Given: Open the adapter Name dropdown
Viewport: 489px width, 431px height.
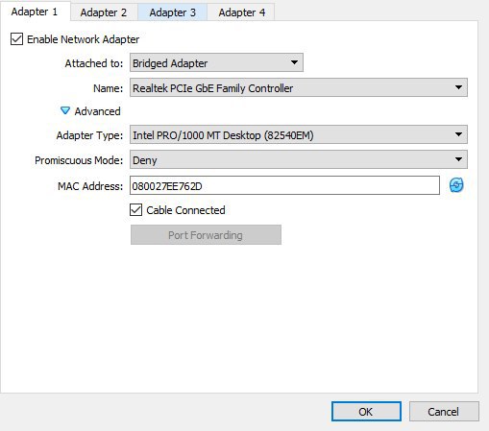Looking at the screenshot, I should click(x=299, y=87).
